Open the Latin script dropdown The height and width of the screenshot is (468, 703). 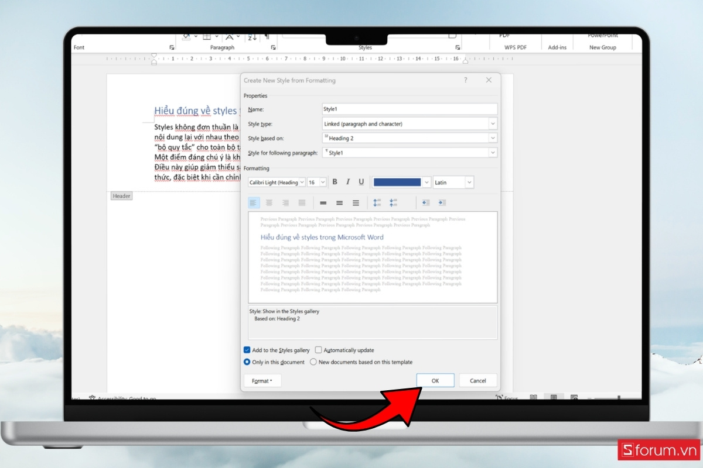(x=469, y=183)
